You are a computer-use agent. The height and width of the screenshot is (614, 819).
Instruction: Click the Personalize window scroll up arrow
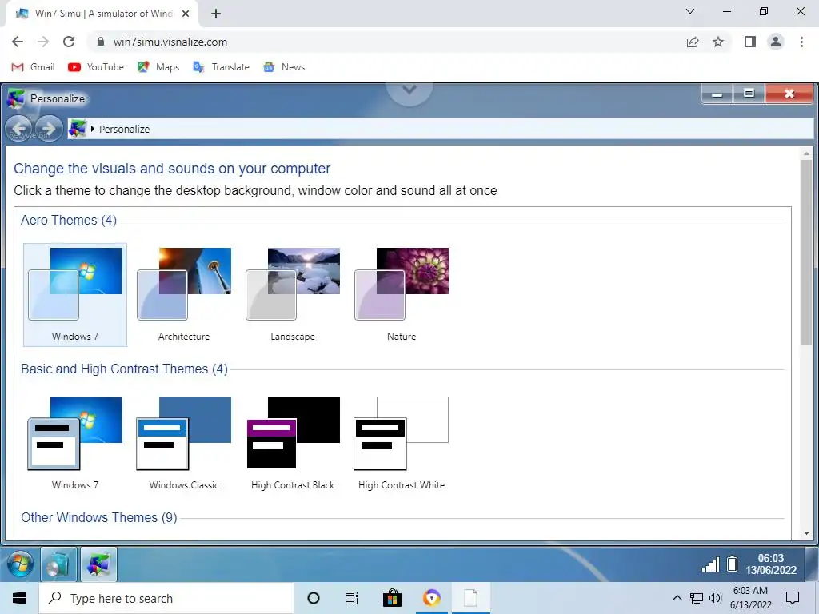click(x=806, y=153)
